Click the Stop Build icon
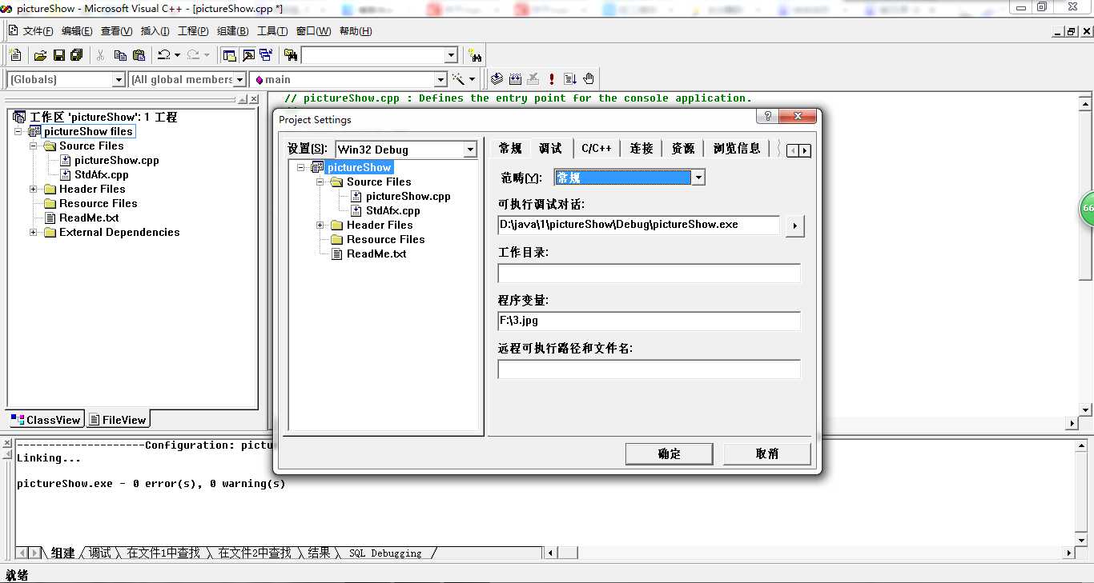 click(x=533, y=79)
